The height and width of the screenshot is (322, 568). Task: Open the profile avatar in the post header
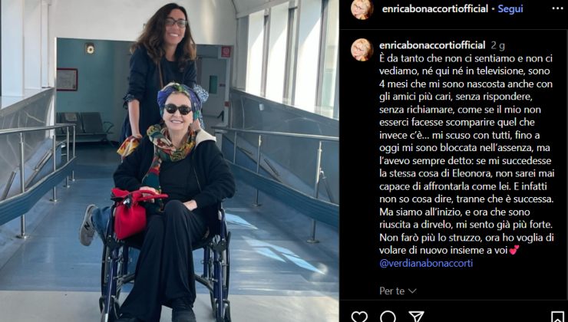pos(362,8)
